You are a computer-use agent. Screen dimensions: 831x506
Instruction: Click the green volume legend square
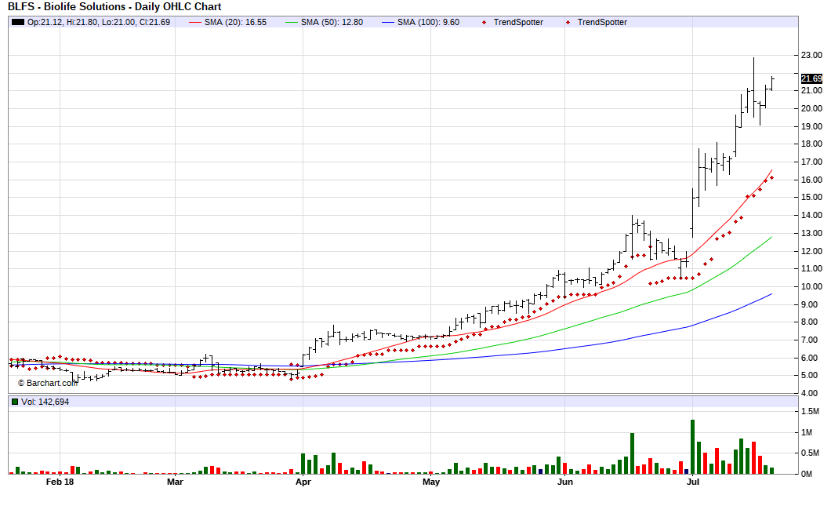pos(15,402)
